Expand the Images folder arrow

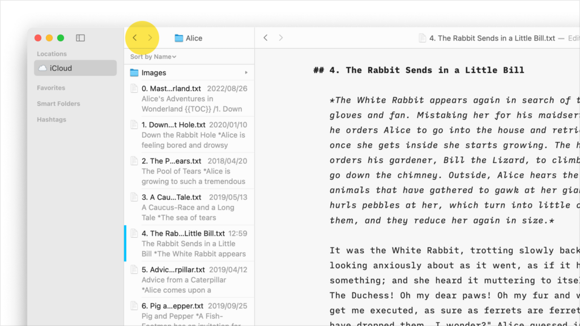[x=246, y=73]
